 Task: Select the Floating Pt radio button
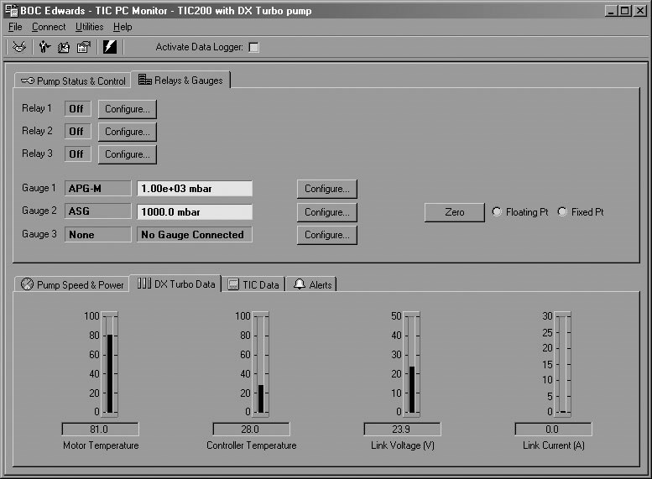(x=497, y=211)
